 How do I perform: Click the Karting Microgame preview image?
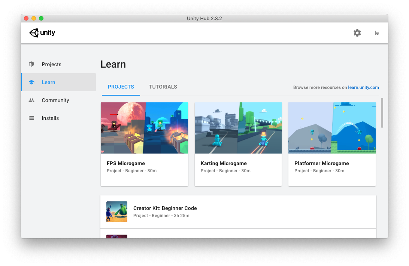pos(238,128)
